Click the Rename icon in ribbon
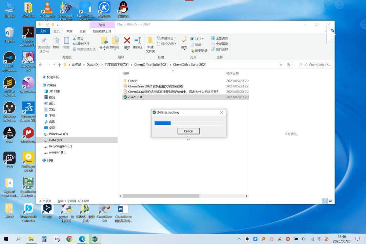Screen dimensions: 366x244 138,41
